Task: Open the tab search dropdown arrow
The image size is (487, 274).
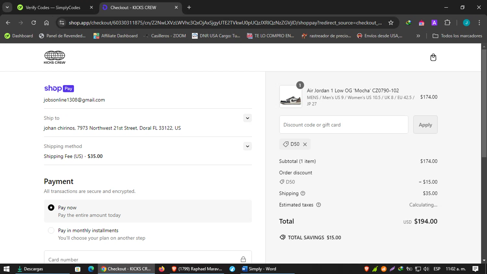Action: tap(7, 7)
